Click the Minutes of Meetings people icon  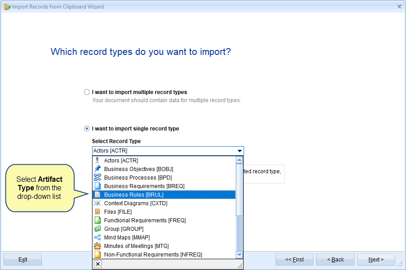pos(97,246)
